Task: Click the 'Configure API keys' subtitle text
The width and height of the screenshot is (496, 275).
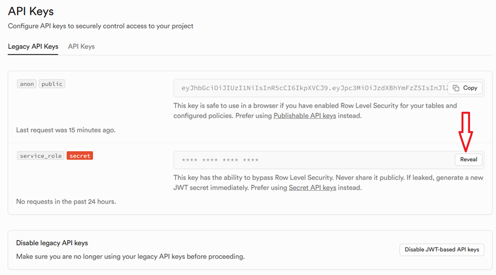Action: 100,26
